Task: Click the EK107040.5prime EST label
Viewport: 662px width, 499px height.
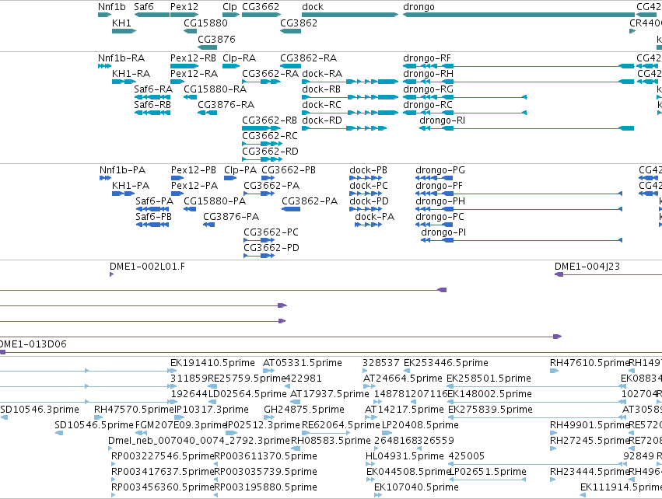Action: point(416,487)
